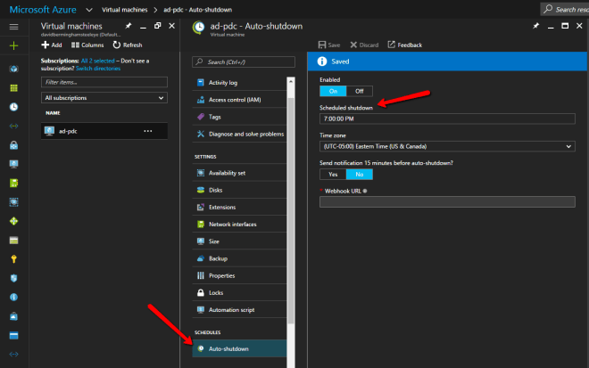Select Yes for send notification
589x368 pixels.
333,175
